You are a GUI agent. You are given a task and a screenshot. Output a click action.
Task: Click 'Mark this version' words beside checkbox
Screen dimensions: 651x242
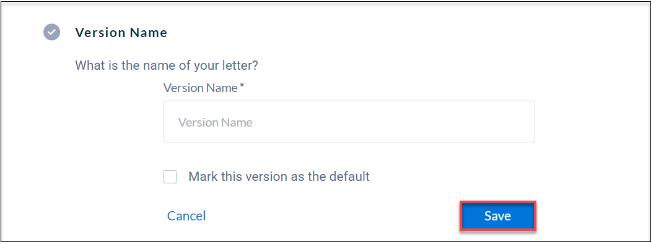click(237, 177)
